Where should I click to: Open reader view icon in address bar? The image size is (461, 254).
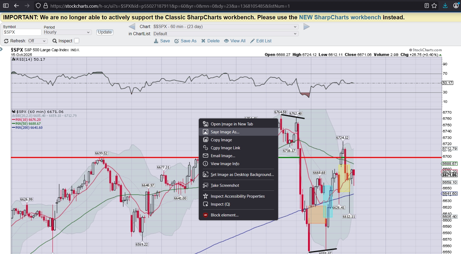[426, 6]
